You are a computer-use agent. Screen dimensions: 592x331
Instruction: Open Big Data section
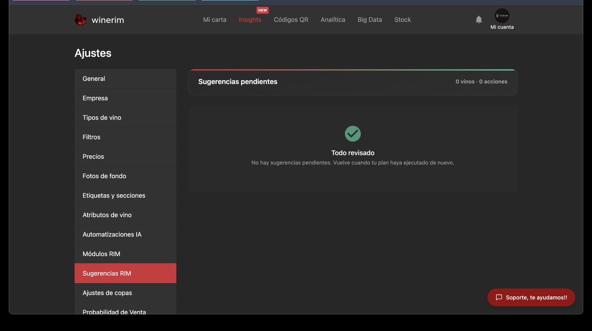point(370,20)
